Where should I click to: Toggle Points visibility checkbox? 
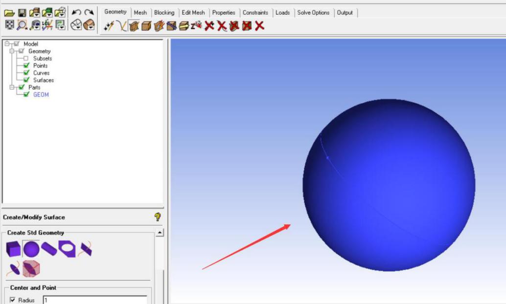[x=26, y=65]
